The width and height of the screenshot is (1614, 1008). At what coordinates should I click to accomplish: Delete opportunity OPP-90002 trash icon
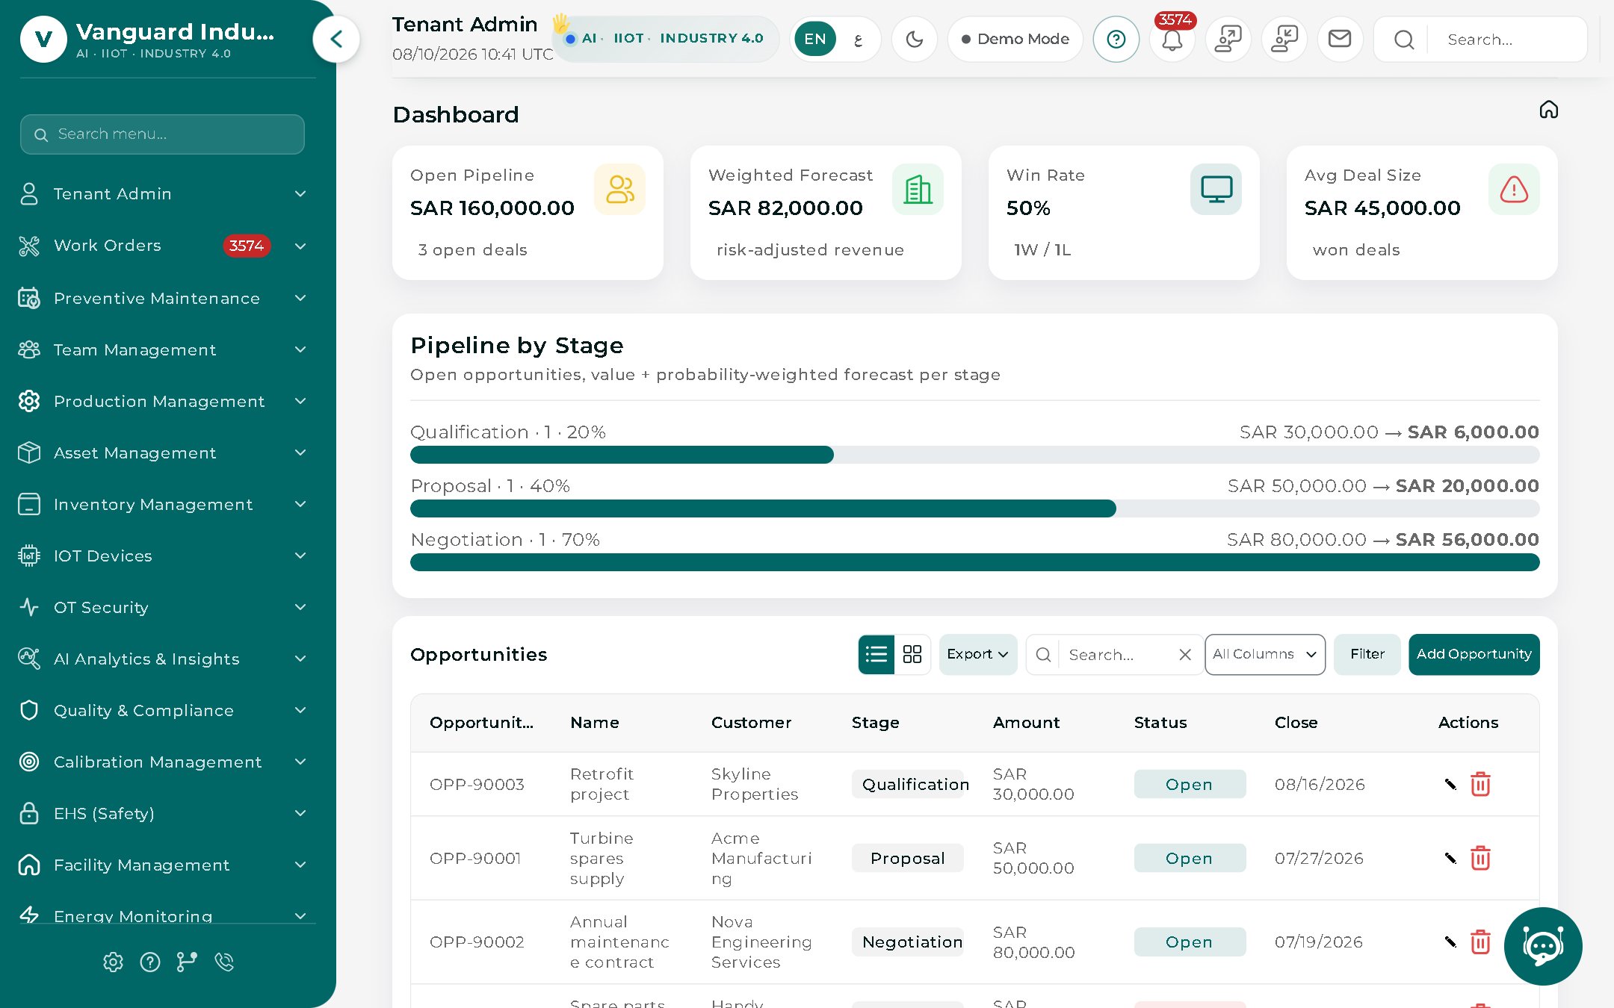coord(1480,942)
